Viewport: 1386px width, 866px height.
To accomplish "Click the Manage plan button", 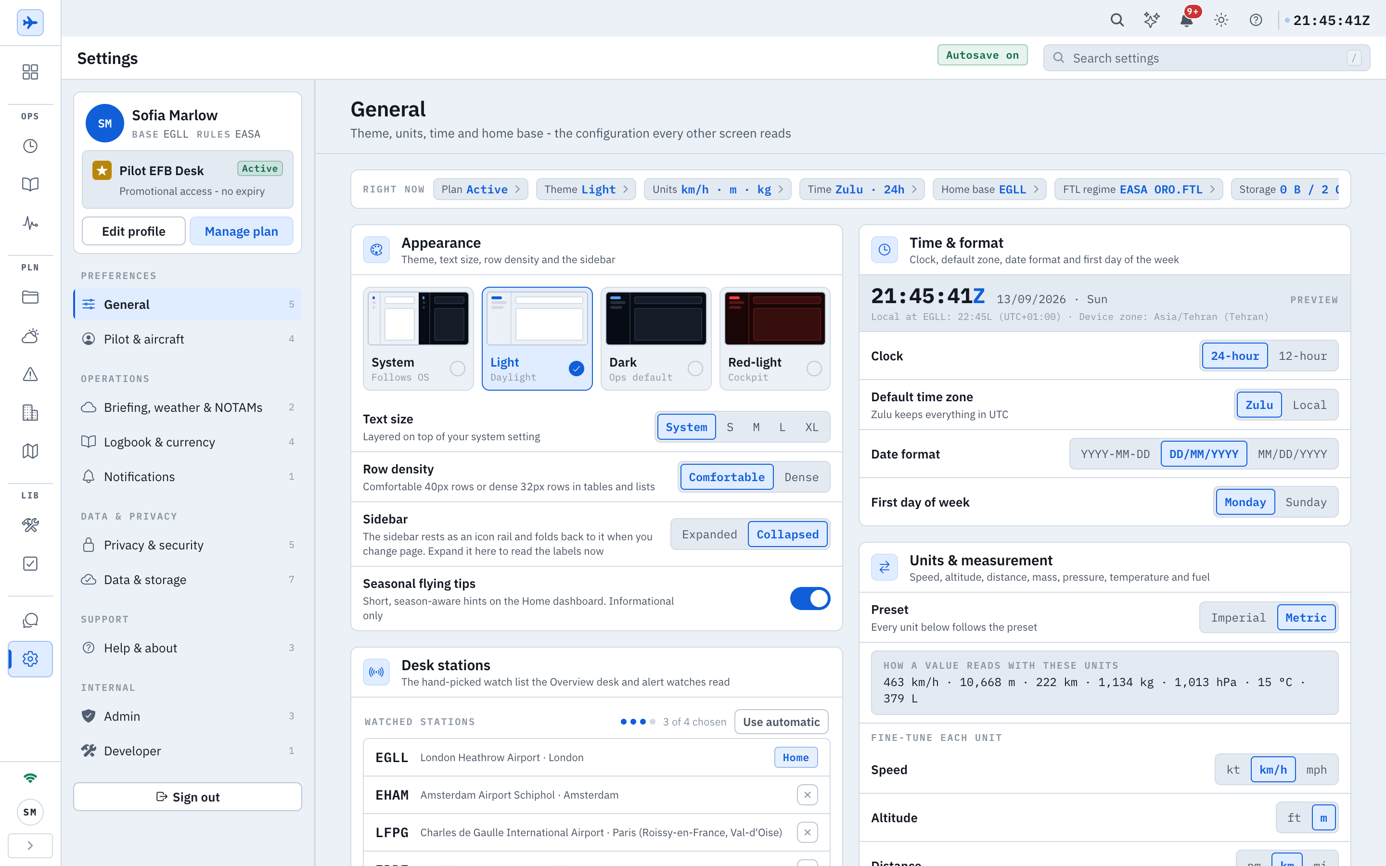I will 241,231.
